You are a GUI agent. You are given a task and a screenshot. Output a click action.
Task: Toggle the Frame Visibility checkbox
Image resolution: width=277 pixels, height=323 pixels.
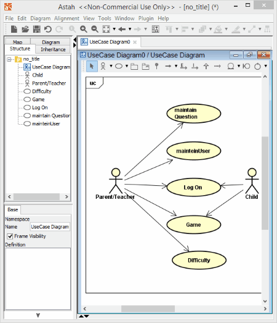tap(10, 236)
